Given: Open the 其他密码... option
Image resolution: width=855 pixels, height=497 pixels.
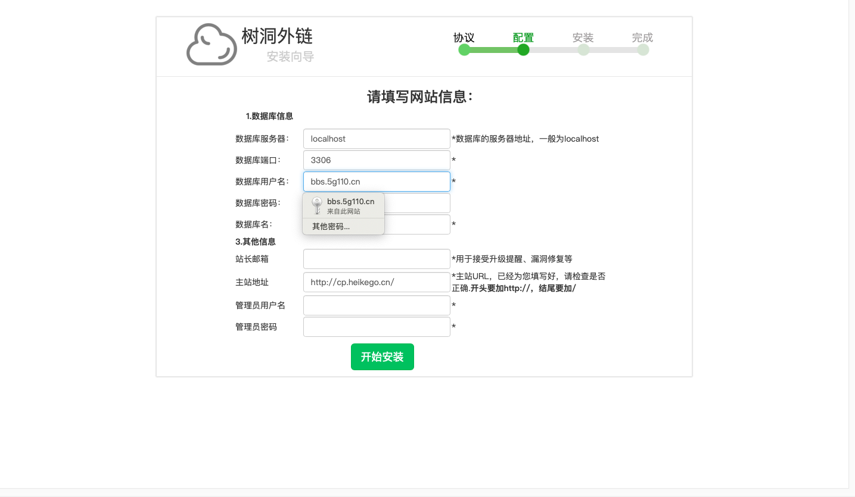Looking at the screenshot, I should click(331, 226).
